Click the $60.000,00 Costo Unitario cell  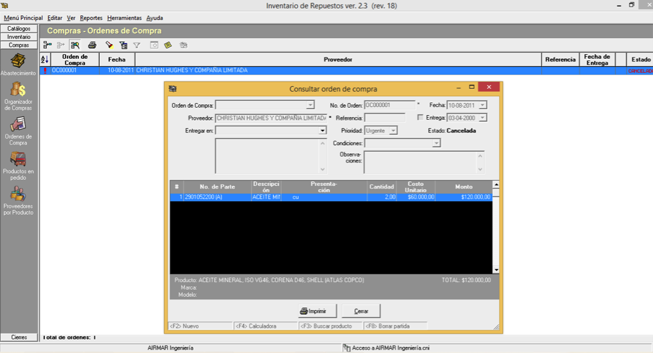416,197
